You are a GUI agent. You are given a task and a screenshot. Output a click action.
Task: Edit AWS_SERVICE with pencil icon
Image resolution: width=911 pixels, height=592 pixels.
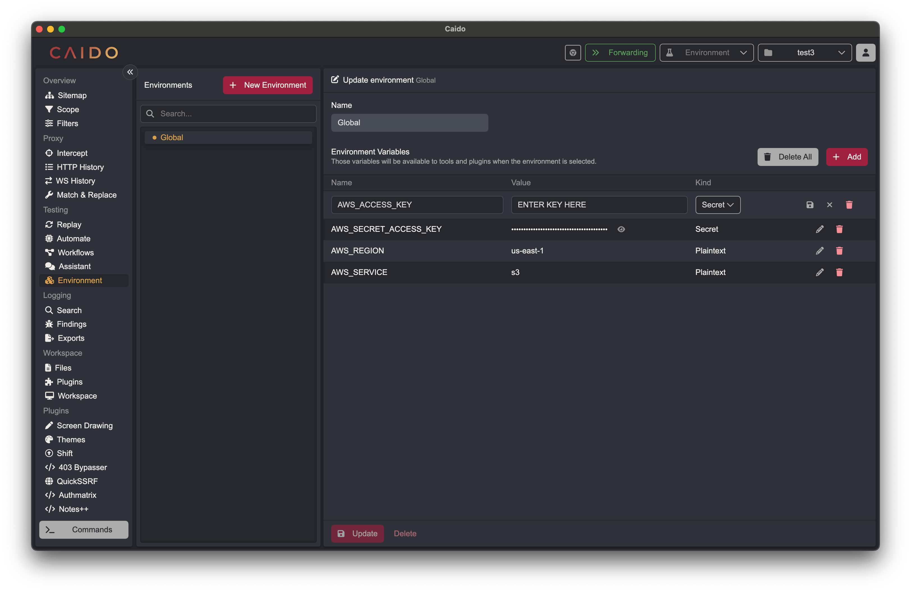point(820,272)
